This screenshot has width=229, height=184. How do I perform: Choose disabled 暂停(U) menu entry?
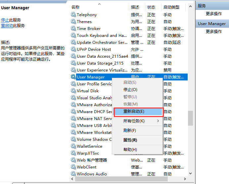(x=137, y=97)
